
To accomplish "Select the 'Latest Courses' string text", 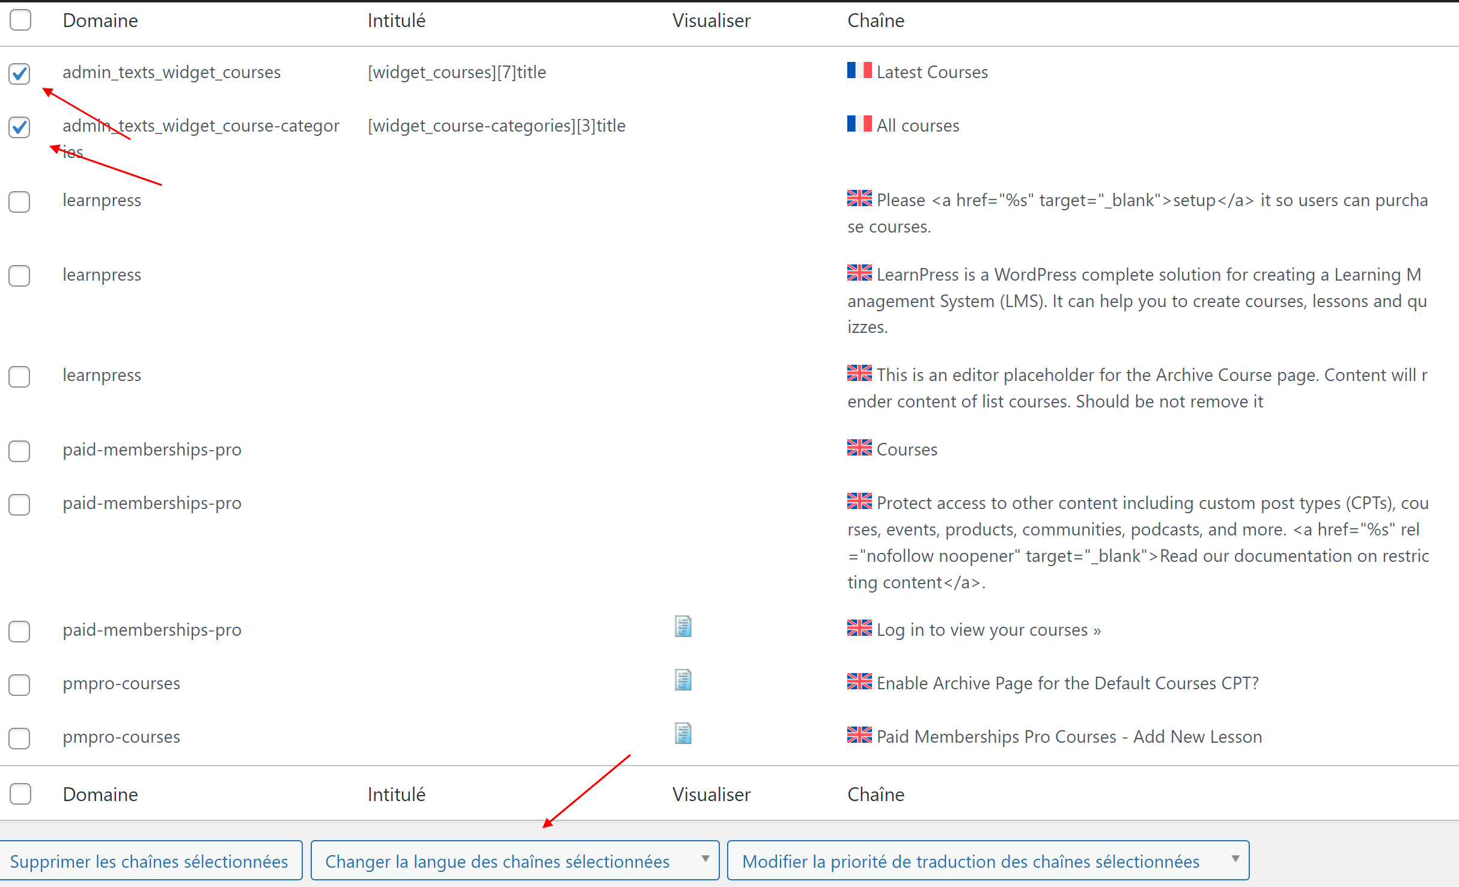I will [932, 72].
